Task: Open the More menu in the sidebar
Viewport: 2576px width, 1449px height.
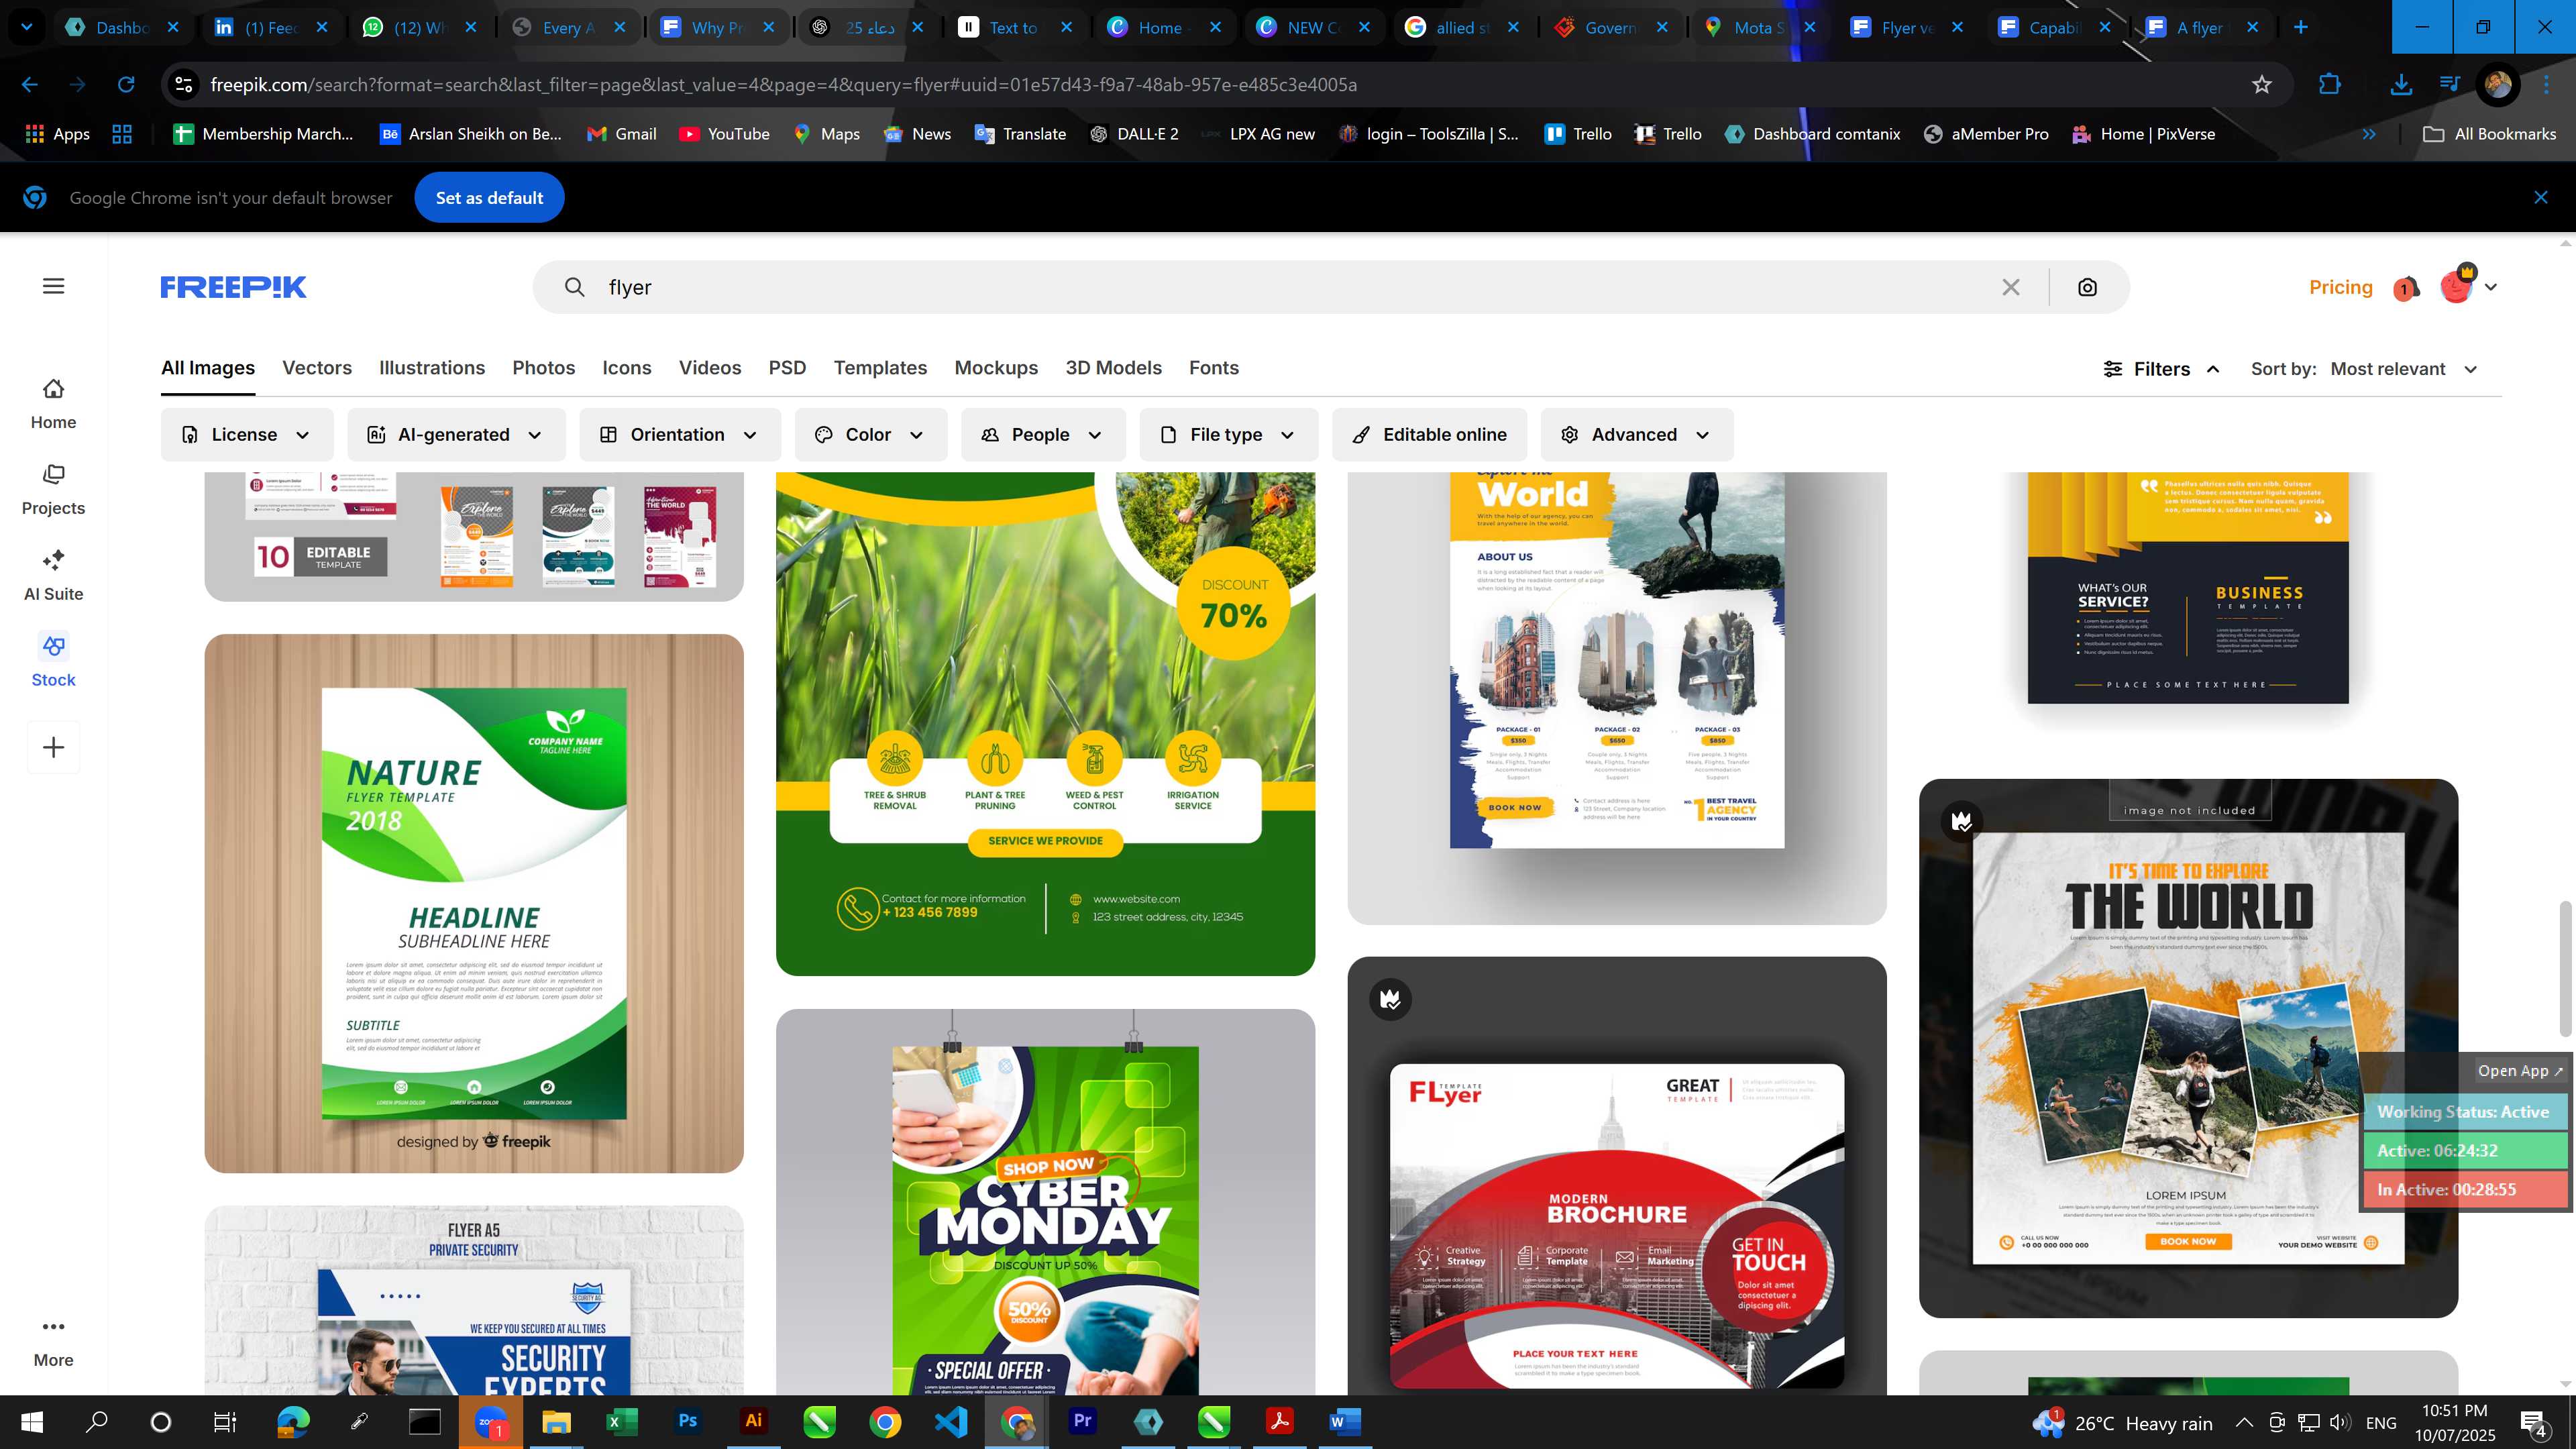Action: (x=53, y=1342)
